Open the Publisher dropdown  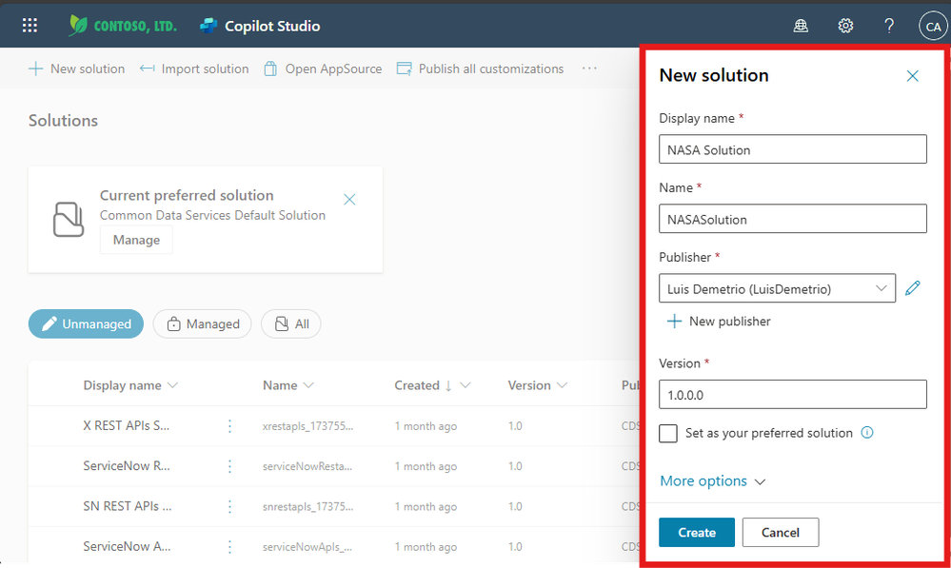pyautogui.click(x=777, y=288)
